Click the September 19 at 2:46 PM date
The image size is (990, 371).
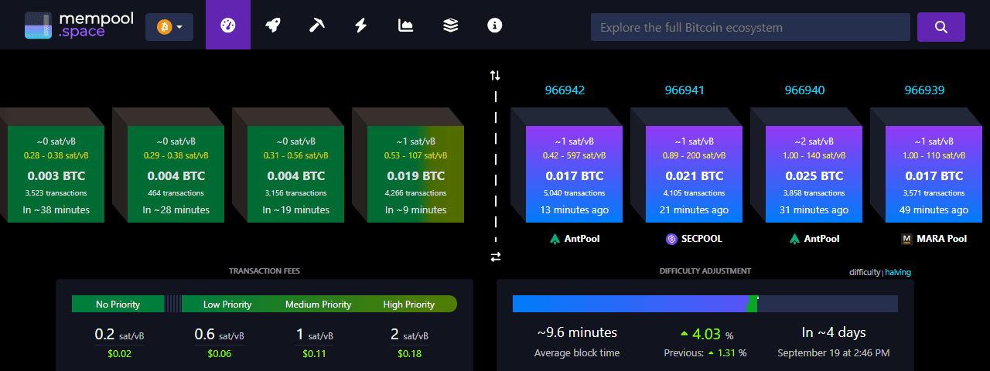pos(834,353)
